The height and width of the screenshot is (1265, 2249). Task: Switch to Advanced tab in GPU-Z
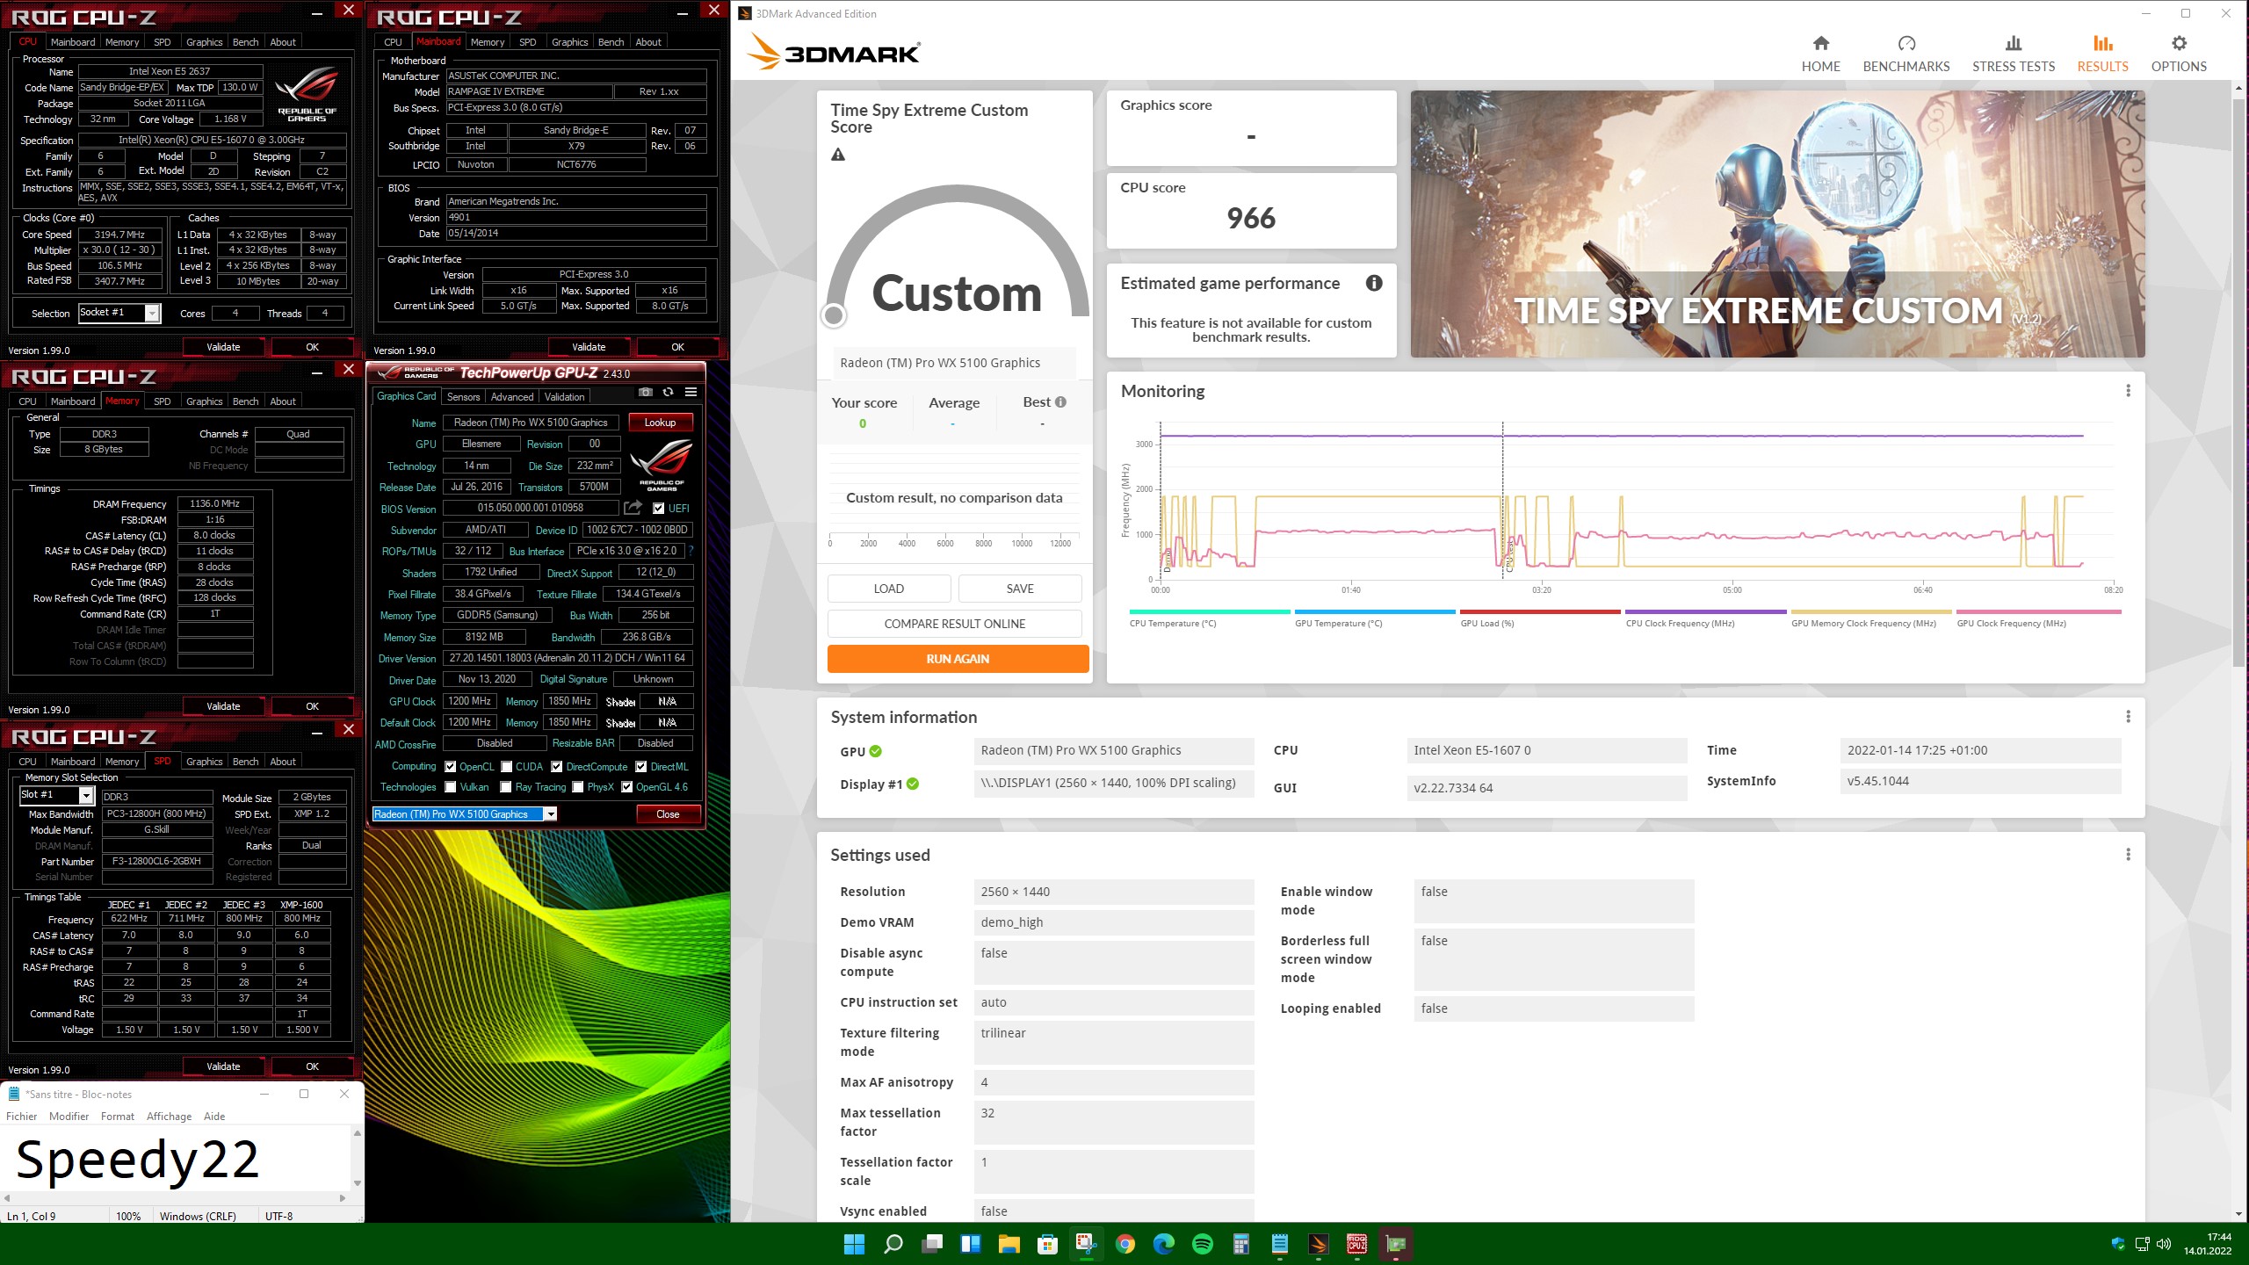[x=511, y=397]
